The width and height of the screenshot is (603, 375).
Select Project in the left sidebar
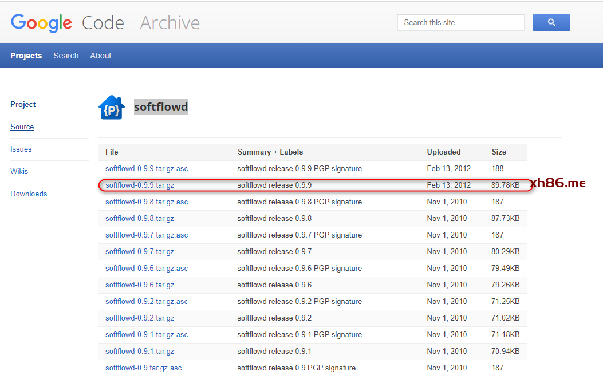click(23, 105)
